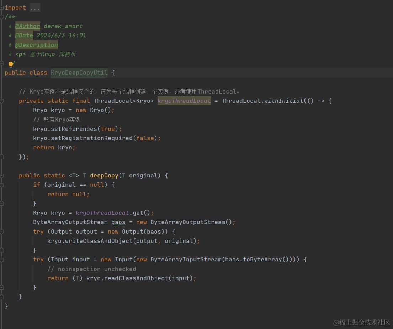The width and height of the screenshot is (393, 329).
Task: Expand the folded import ellipsis block
Action: click(x=34, y=8)
